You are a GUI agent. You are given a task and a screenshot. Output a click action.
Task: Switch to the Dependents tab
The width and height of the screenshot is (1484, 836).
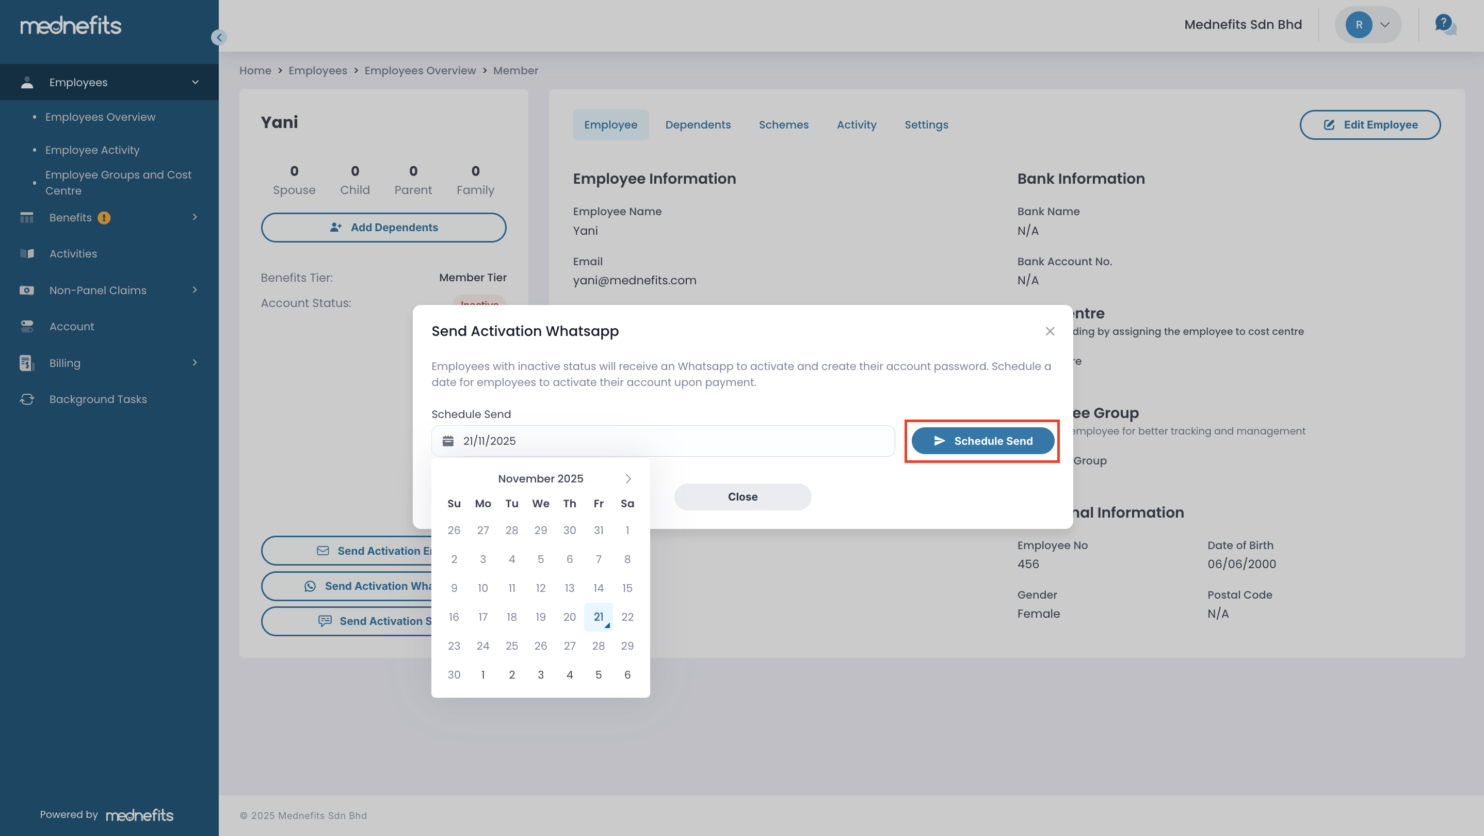click(x=698, y=125)
